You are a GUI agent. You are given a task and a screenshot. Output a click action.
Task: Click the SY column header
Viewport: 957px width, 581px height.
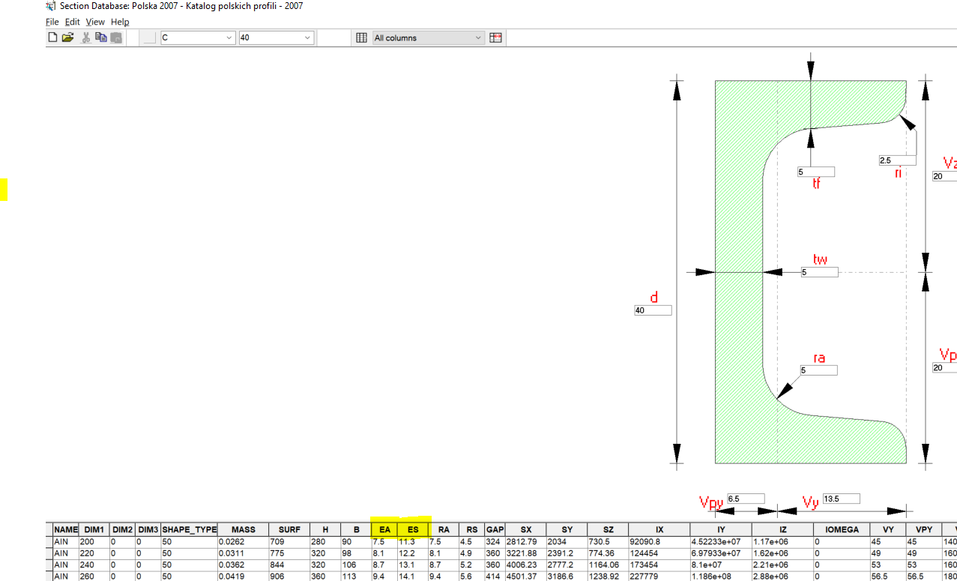click(x=567, y=529)
